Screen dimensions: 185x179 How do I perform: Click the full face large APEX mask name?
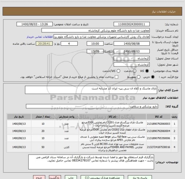click(112, 138)
